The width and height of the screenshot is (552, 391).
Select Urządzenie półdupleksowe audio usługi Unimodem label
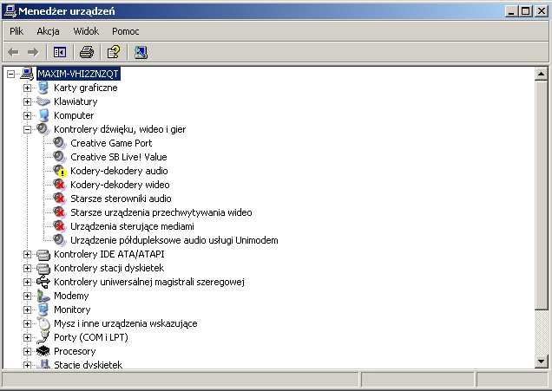click(174, 240)
